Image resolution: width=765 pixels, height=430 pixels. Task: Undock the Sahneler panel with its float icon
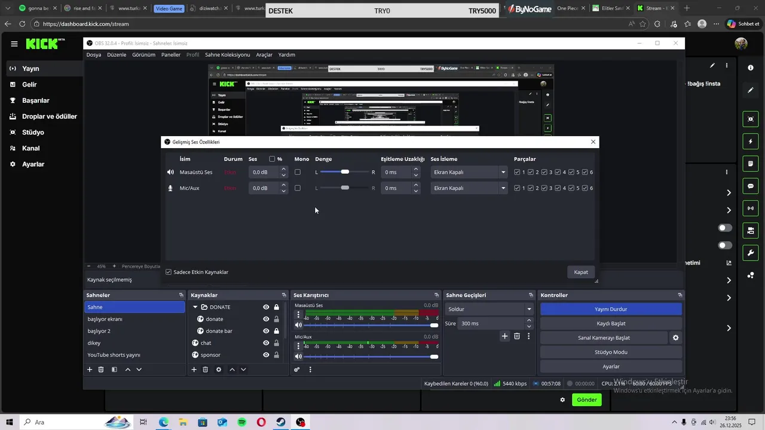[181, 295]
